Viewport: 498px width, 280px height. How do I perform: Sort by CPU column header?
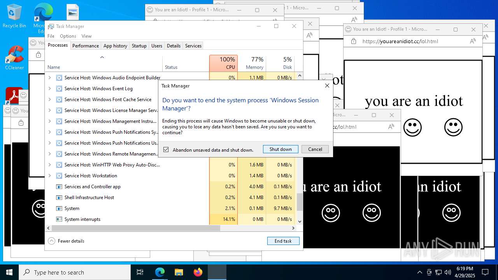point(223,63)
